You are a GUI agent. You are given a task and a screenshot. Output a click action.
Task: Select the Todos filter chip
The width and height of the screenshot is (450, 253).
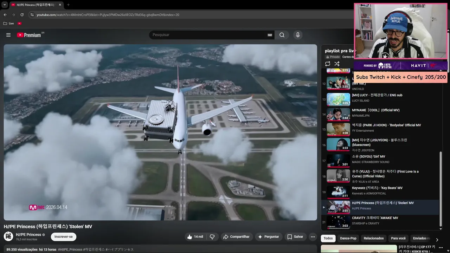click(328, 238)
